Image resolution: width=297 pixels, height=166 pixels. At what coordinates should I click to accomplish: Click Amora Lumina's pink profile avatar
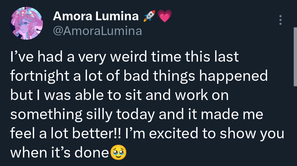coord(26,23)
